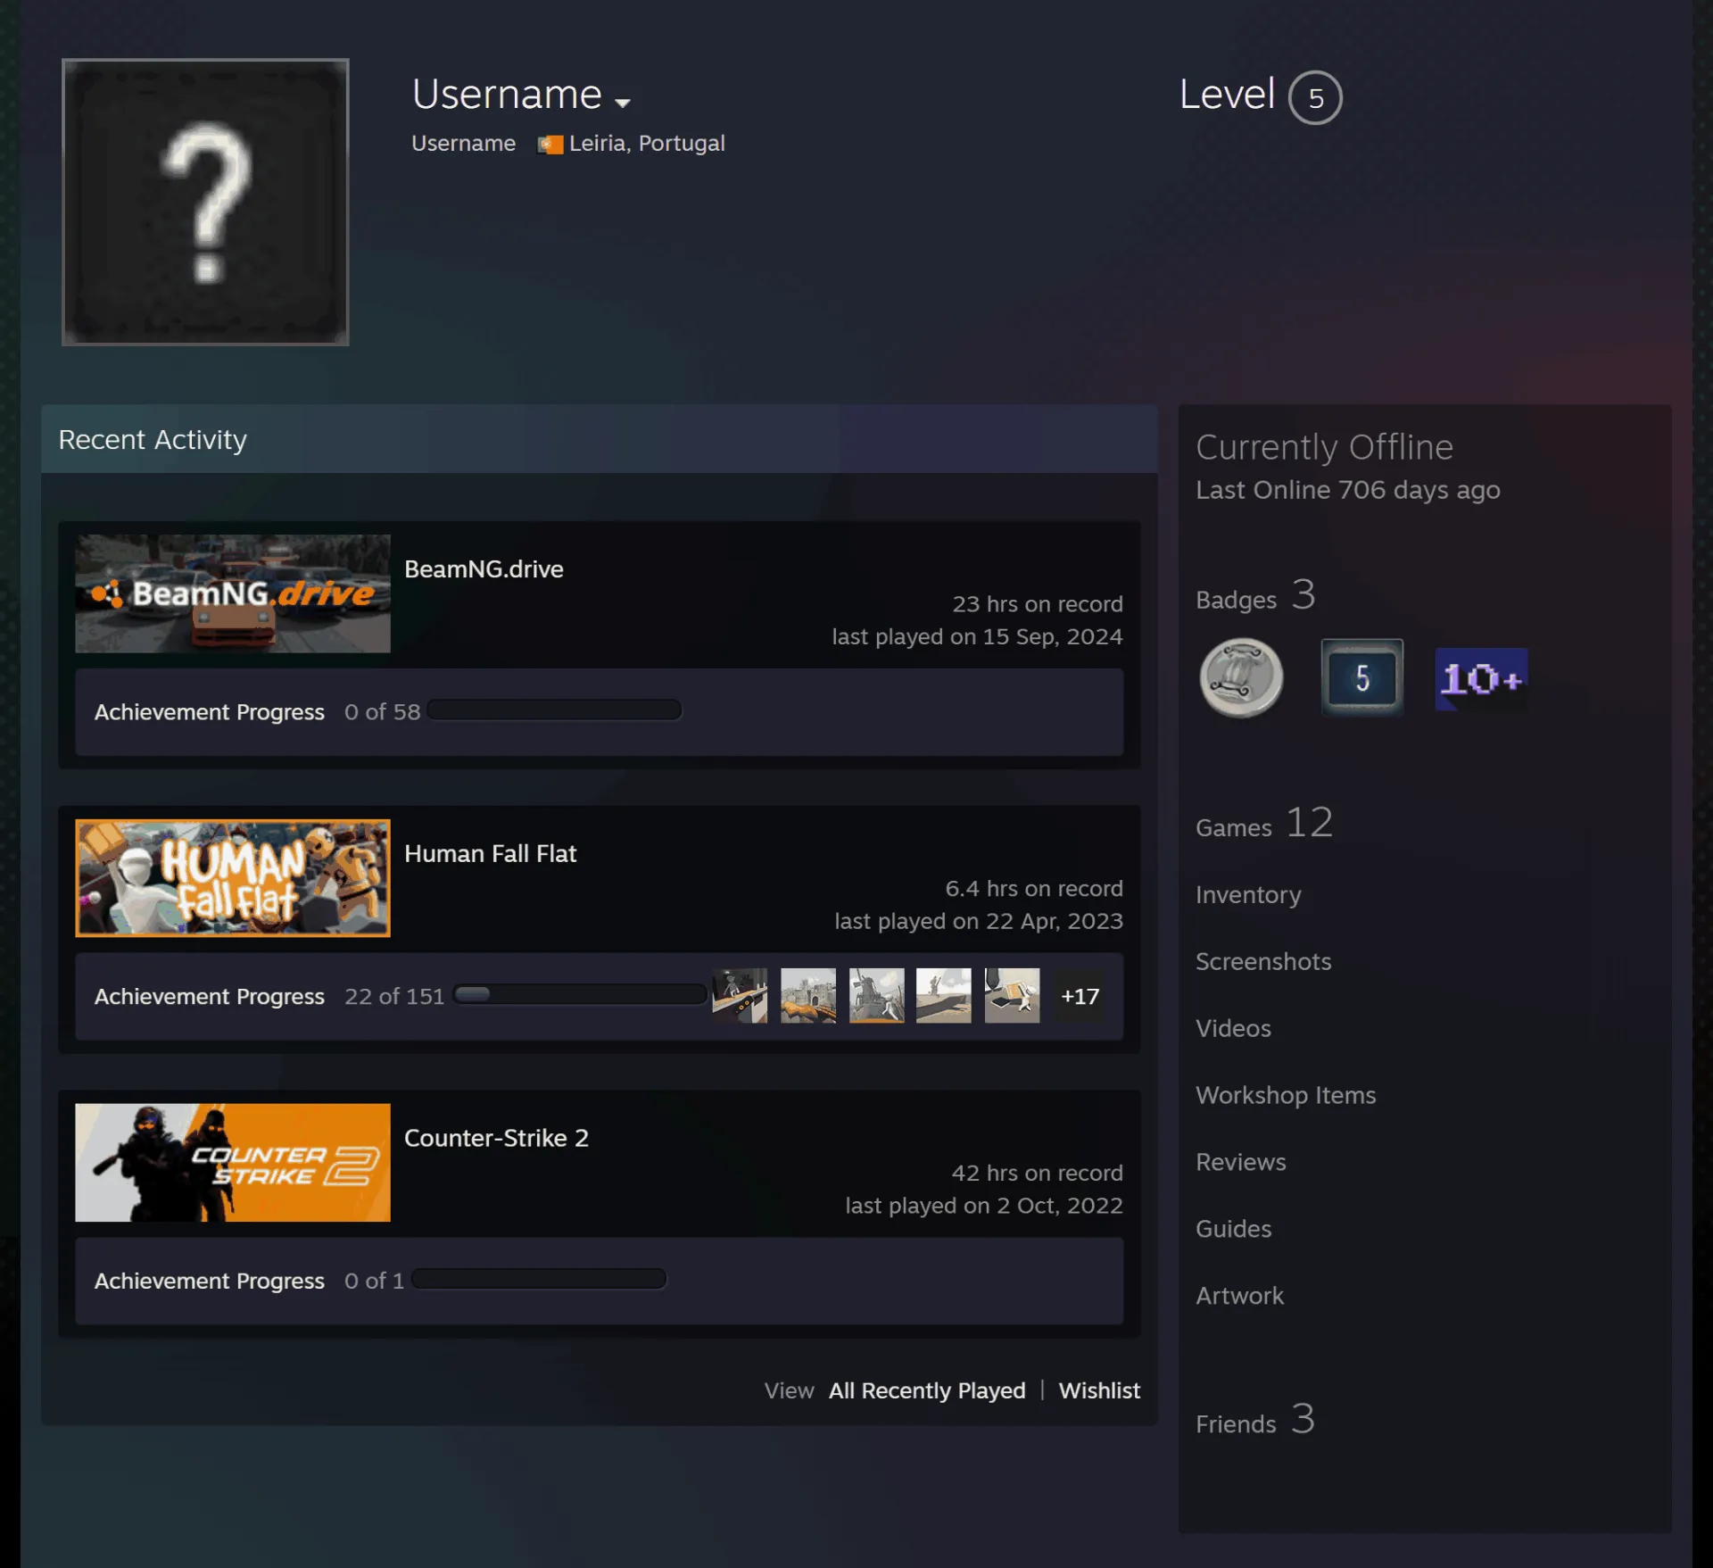Open the Videos page
This screenshot has width=1713, height=1568.
tap(1233, 1029)
